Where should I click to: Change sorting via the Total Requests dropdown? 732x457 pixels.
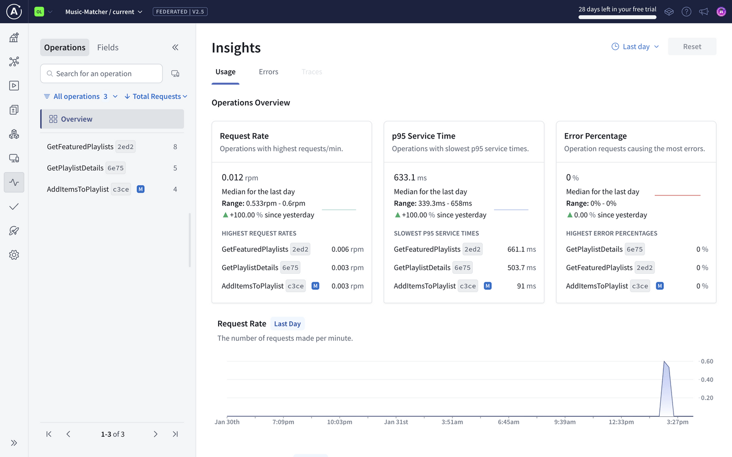[x=156, y=96]
